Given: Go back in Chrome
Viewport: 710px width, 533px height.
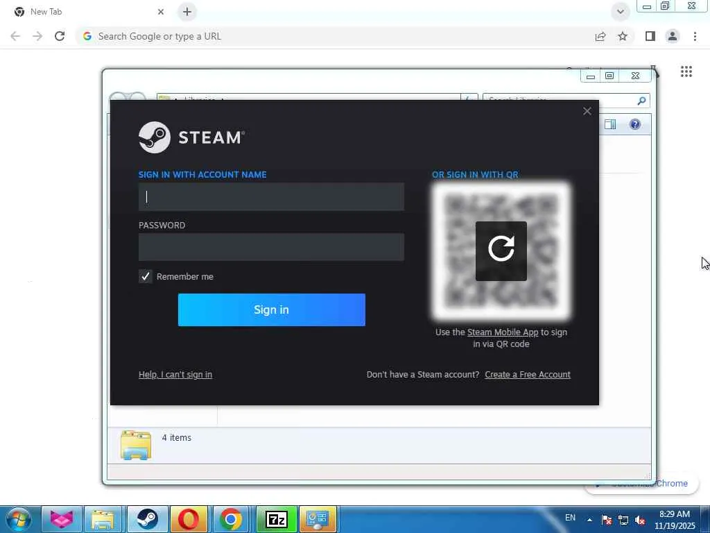Looking at the screenshot, I should 15,36.
